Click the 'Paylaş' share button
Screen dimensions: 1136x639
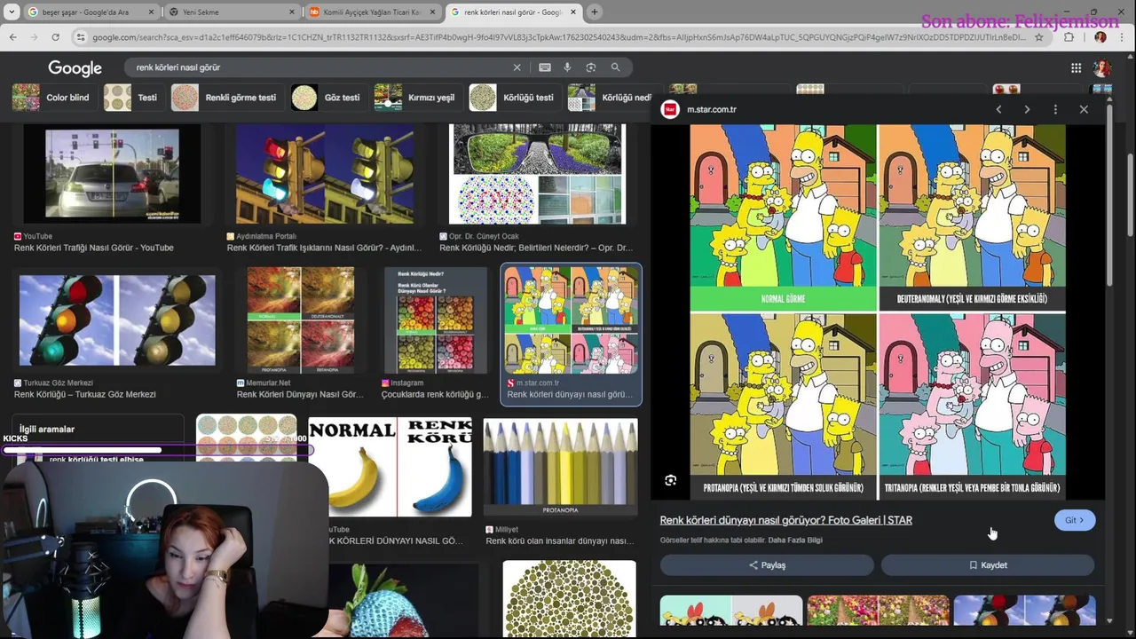[x=767, y=565]
